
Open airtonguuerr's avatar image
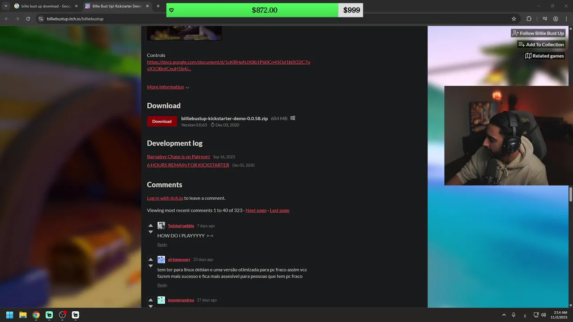point(161,259)
